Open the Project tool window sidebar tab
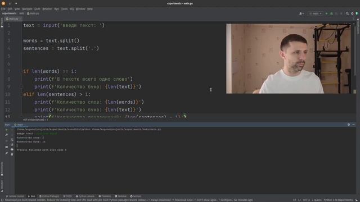 click(2, 22)
